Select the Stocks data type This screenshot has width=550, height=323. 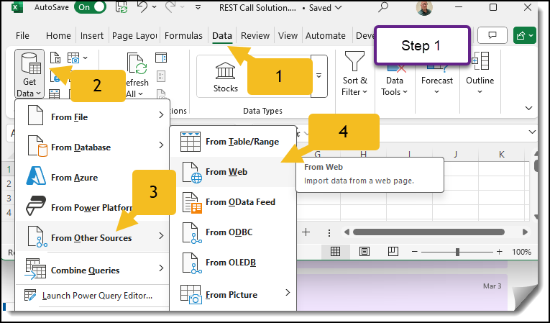[226, 77]
